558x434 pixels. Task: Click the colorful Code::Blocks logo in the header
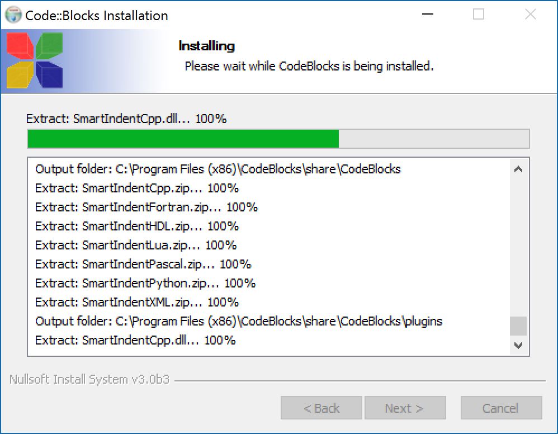(x=34, y=60)
